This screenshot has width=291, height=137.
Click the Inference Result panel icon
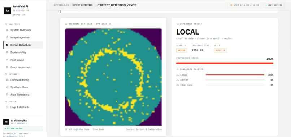coord(177,24)
